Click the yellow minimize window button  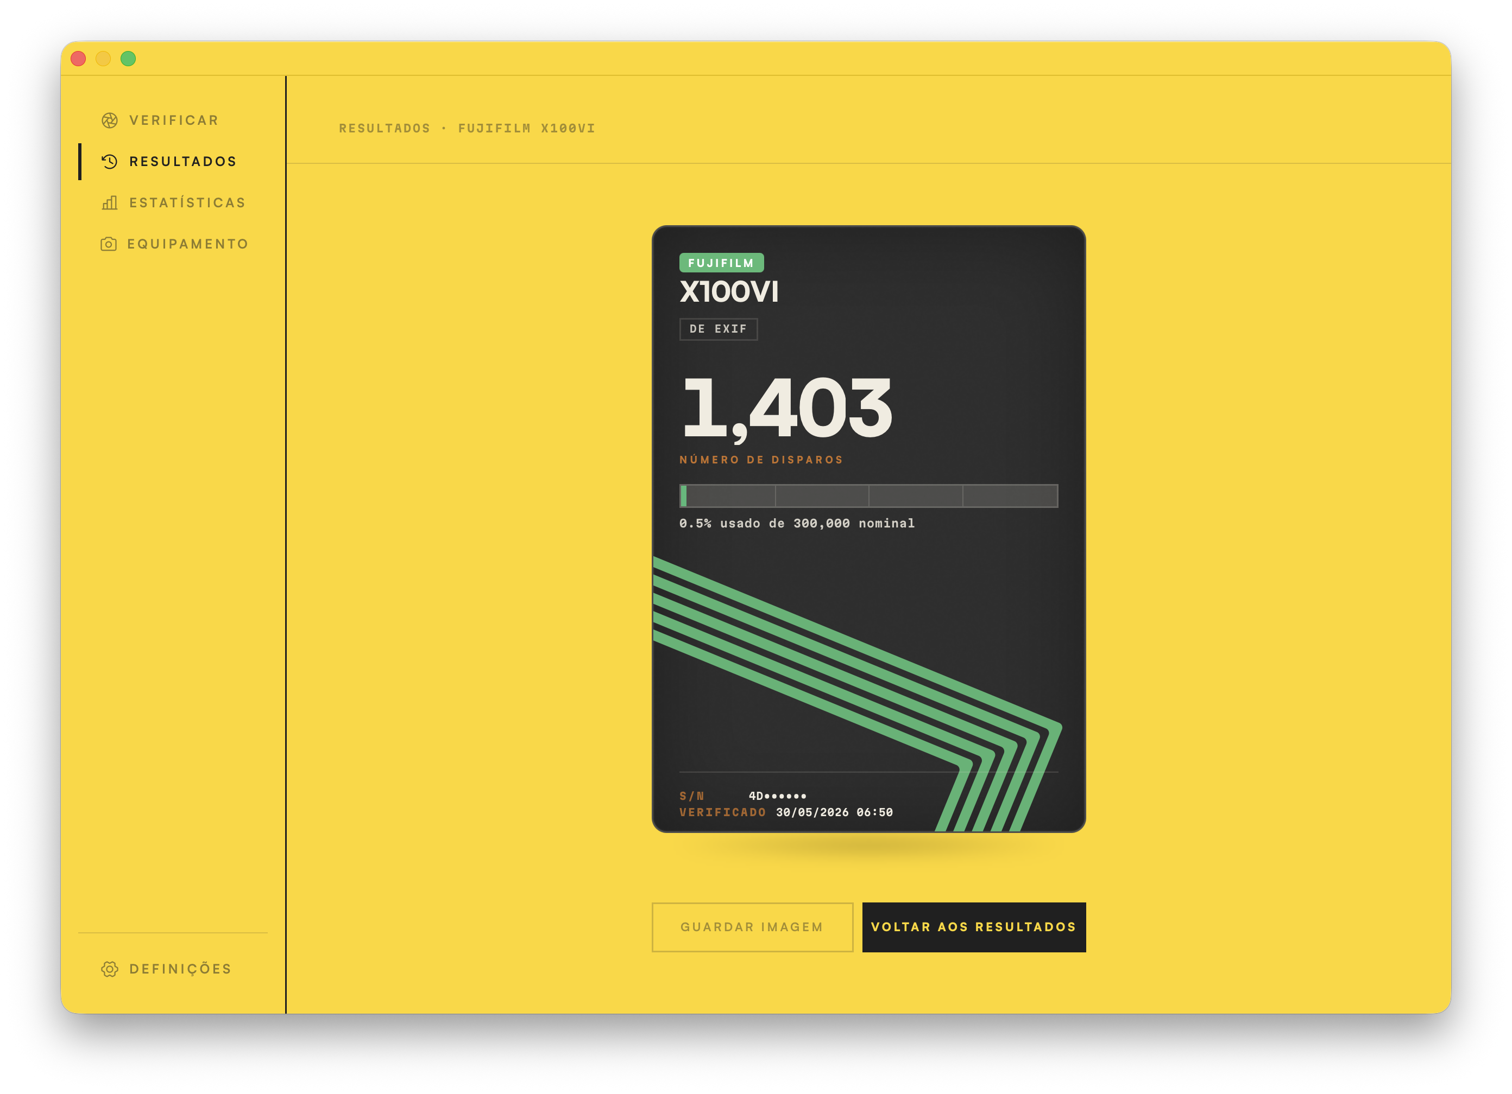point(103,59)
